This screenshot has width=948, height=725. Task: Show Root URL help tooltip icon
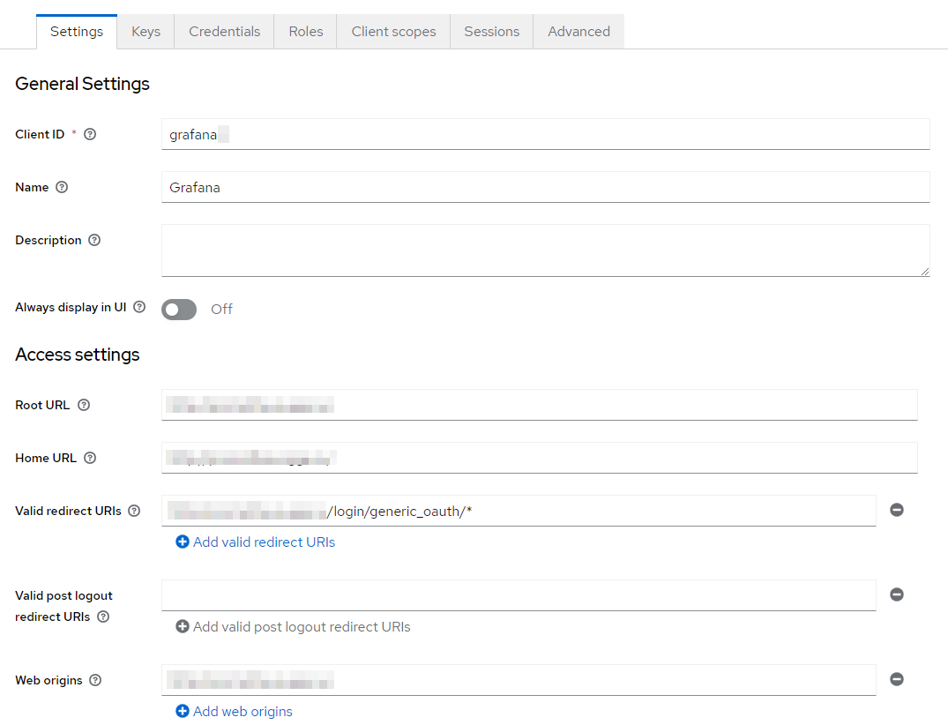point(84,406)
